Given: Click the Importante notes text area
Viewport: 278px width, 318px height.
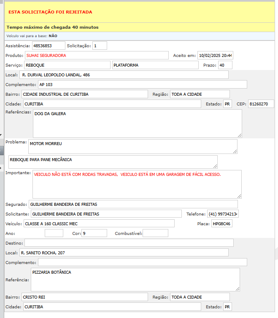Looking at the screenshot, I should (x=137, y=184).
